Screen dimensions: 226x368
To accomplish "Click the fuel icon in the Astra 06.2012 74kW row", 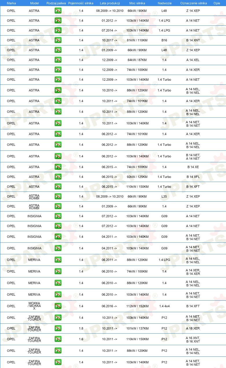I will click(x=58, y=134).
